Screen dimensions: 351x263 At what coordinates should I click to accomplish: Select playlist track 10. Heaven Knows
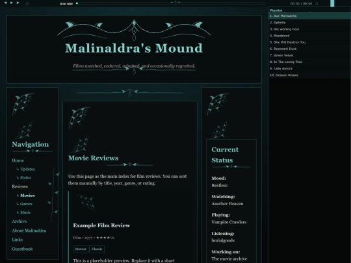pos(309,75)
